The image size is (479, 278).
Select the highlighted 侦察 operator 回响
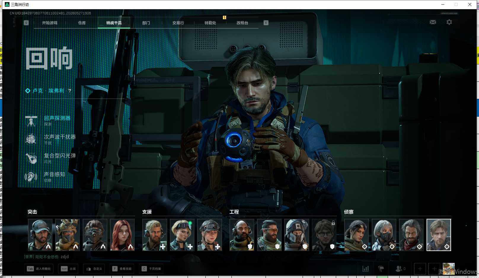439,235
